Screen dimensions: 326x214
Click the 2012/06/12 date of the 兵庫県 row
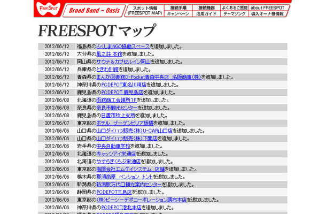tap(57, 70)
